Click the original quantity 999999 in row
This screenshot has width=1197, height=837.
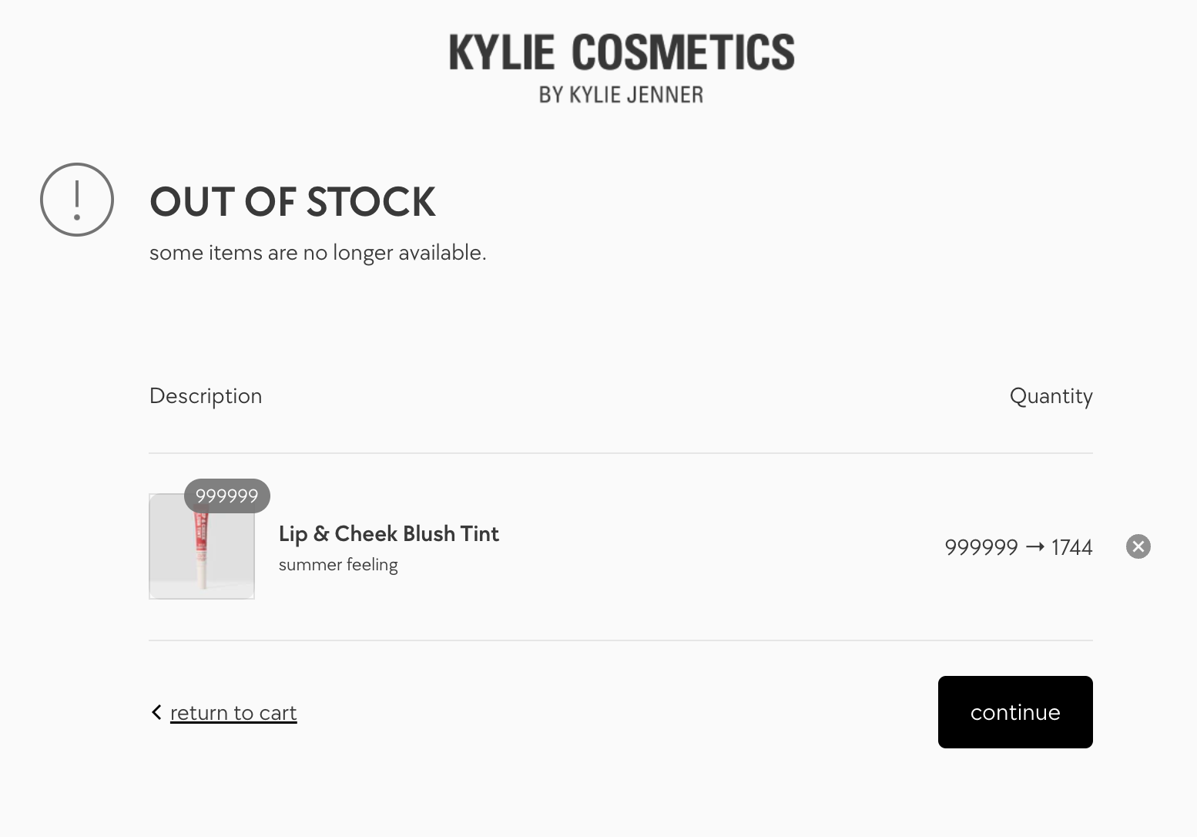click(x=981, y=547)
